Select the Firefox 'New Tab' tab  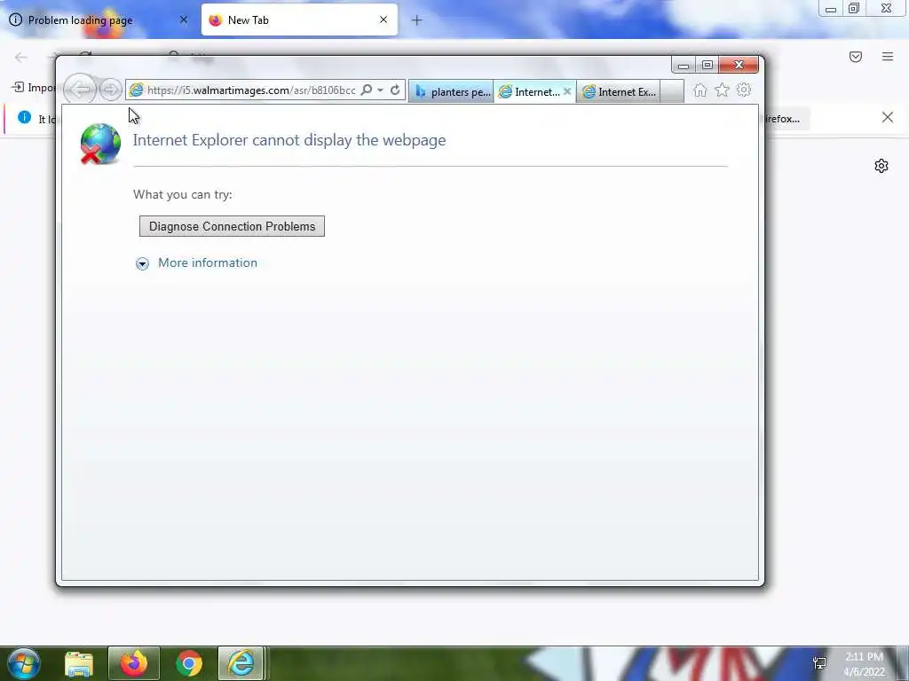299,20
